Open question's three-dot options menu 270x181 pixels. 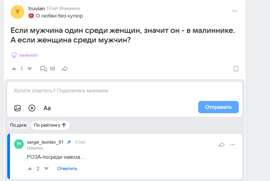coord(235,11)
